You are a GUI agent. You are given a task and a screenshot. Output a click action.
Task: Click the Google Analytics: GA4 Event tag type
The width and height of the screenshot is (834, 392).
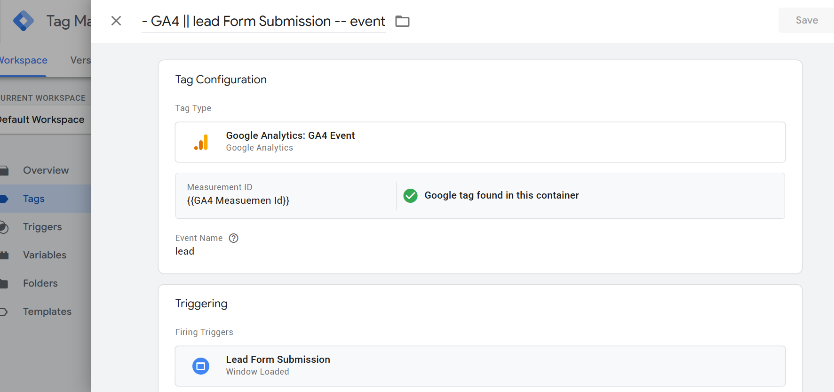click(x=480, y=142)
